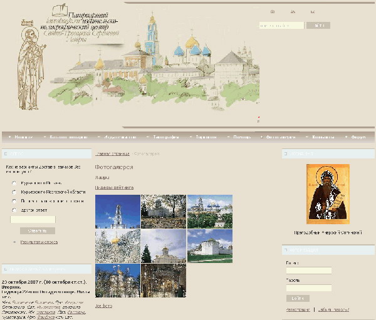Select poll option Курьером по Московской области
This screenshot has width=376, height=320.
(x=14, y=192)
